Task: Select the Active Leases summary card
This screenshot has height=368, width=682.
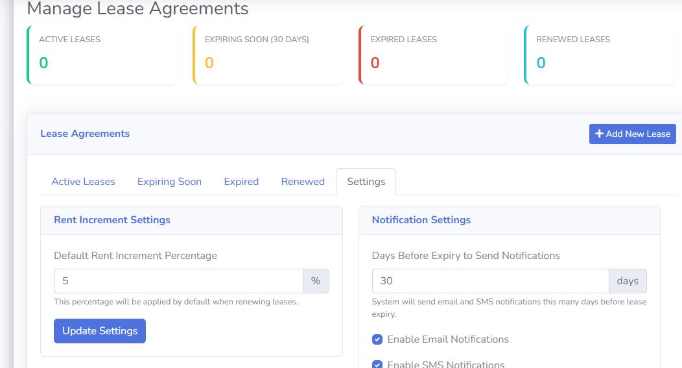Action: (102, 55)
